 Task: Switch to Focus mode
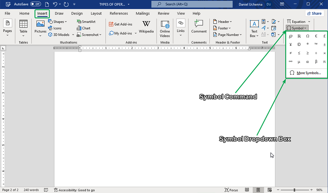click(x=231, y=190)
